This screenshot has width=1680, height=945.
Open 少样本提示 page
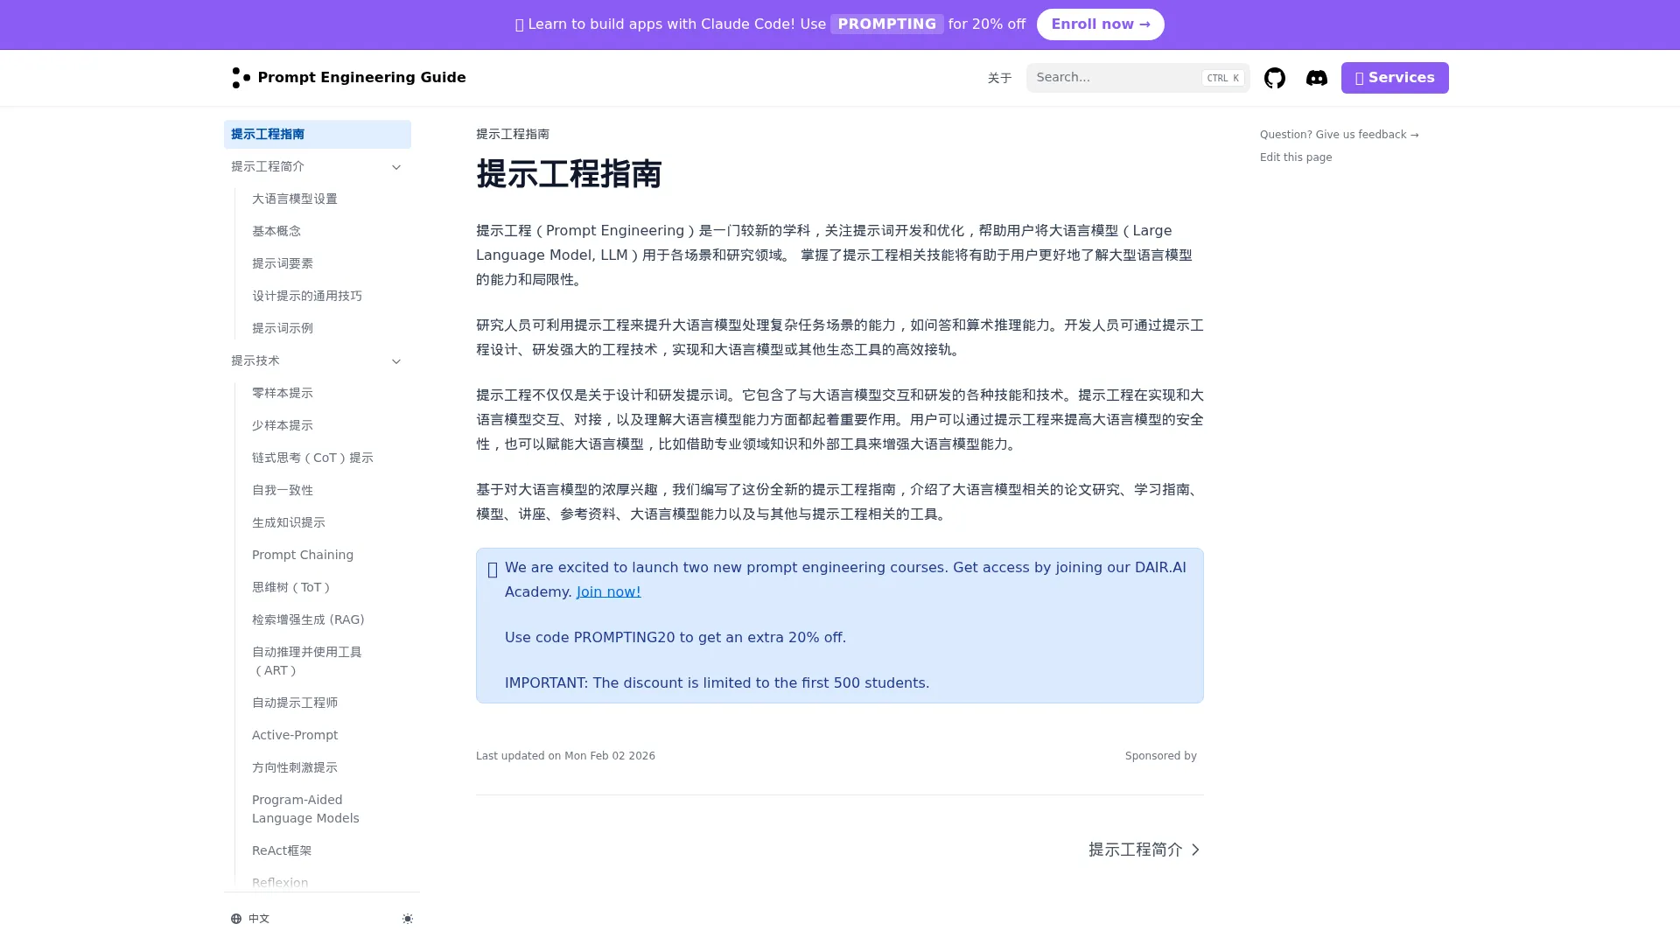[x=327, y=425]
